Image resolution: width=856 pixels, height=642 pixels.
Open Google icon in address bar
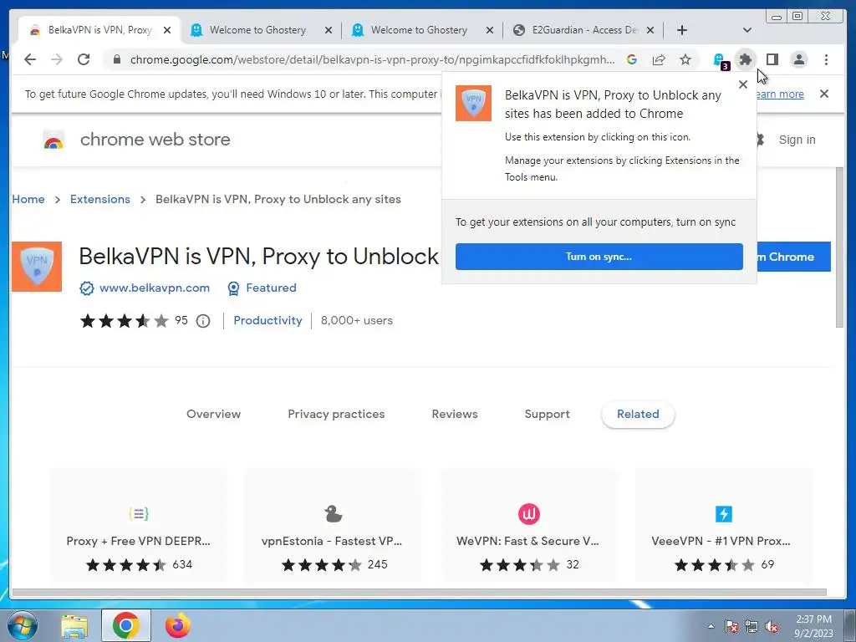(x=632, y=59)
